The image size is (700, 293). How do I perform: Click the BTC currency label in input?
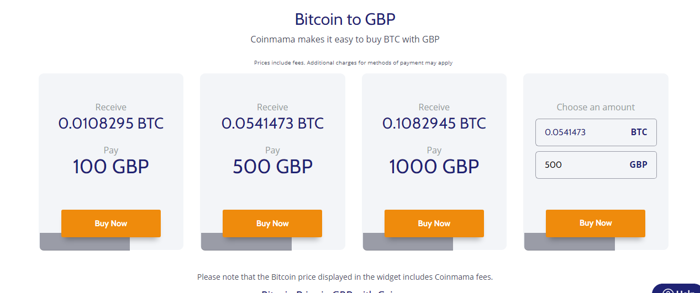[639, 132]
